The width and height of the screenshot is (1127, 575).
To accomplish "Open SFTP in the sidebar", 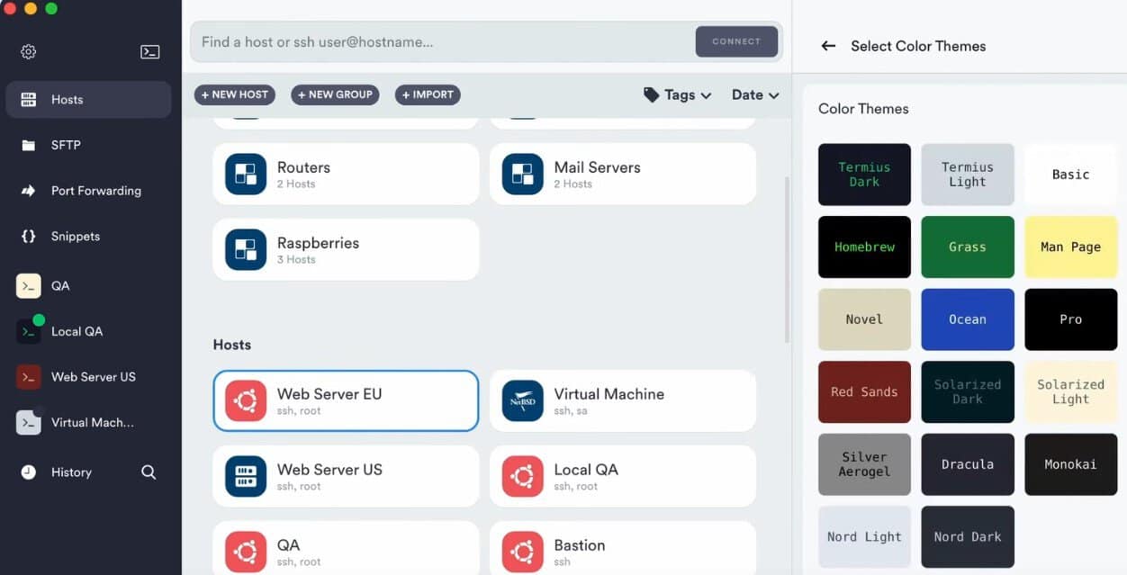I will click(66, 145).
